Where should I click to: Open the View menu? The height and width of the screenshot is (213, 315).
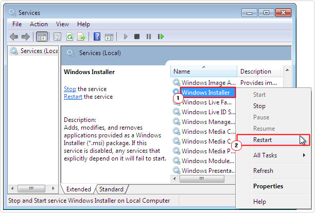(62, 24)
